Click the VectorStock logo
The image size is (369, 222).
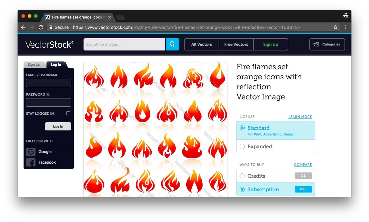50,45
